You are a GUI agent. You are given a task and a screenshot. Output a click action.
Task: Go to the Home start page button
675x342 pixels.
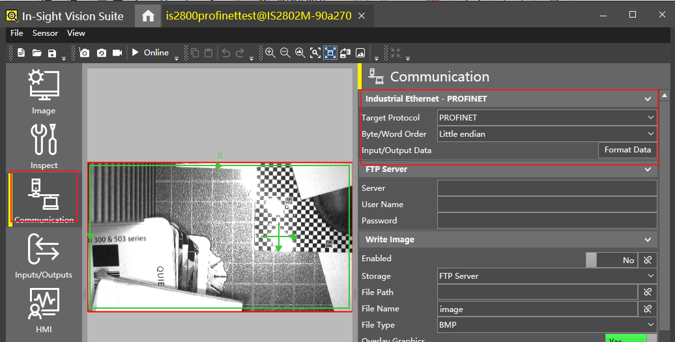click(x=149, y=16)
